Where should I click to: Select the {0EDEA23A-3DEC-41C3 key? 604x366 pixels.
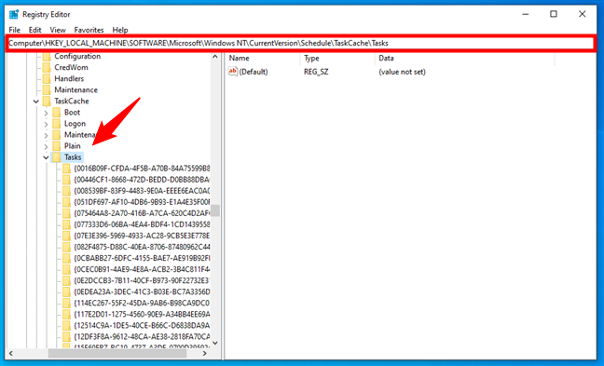point(142,291)
